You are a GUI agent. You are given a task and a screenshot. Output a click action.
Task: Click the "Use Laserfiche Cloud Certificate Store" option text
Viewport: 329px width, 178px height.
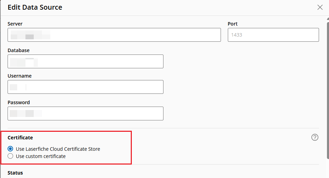point(58,149)
